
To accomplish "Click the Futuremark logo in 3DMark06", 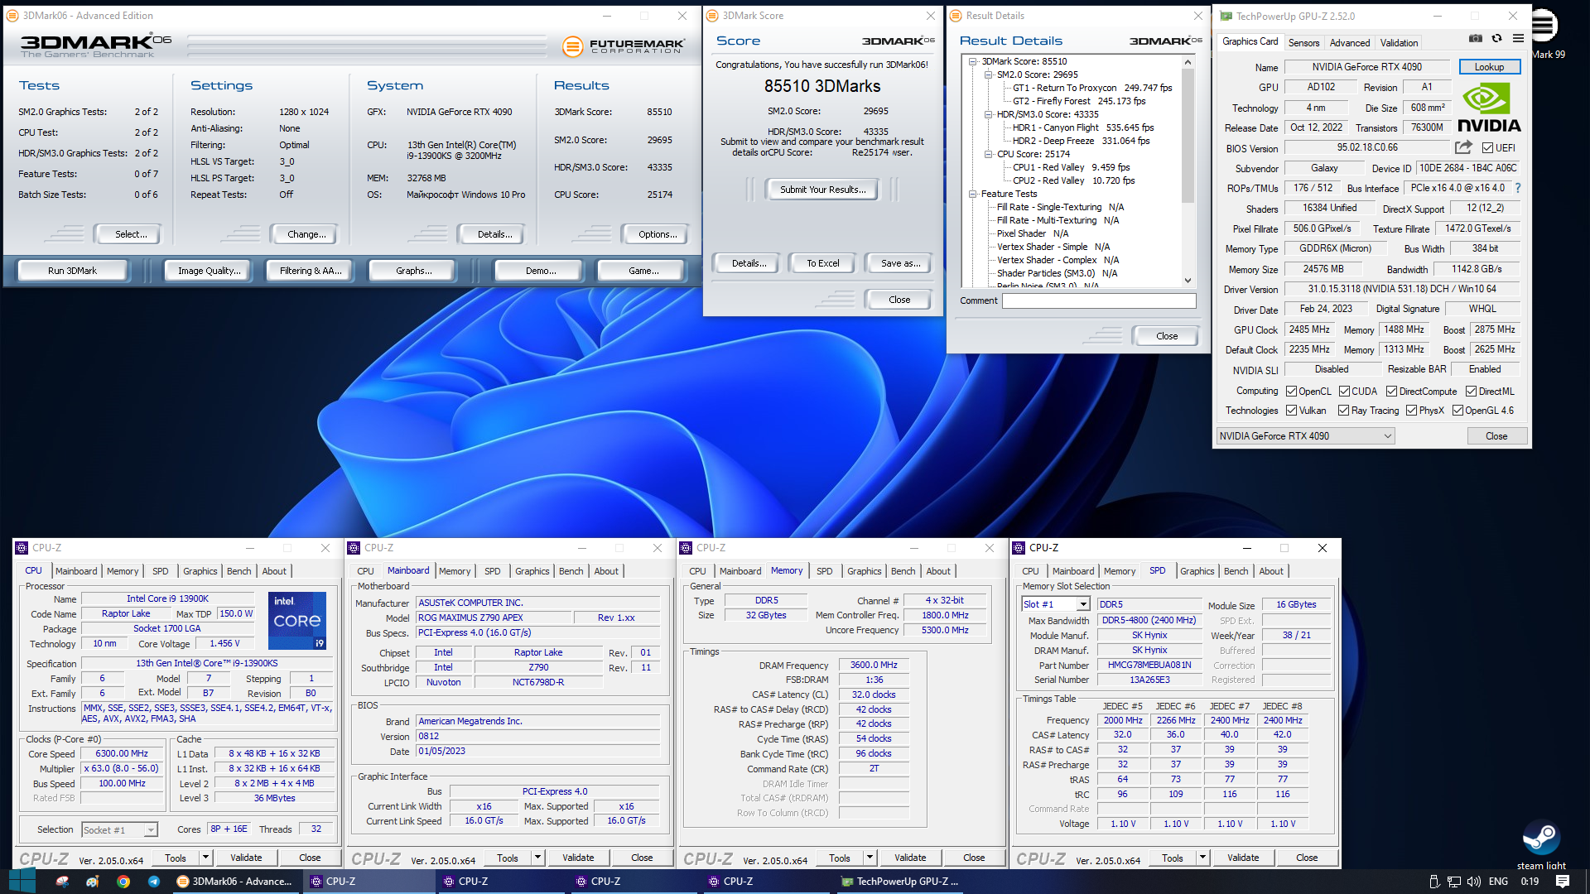I will (623, 46).
